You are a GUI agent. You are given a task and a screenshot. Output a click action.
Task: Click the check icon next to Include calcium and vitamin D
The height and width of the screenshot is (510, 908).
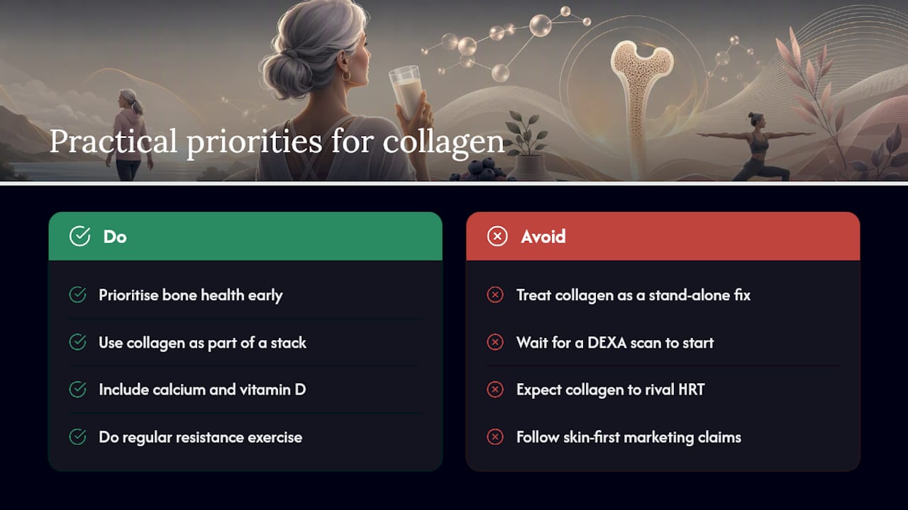pos(77,390)
